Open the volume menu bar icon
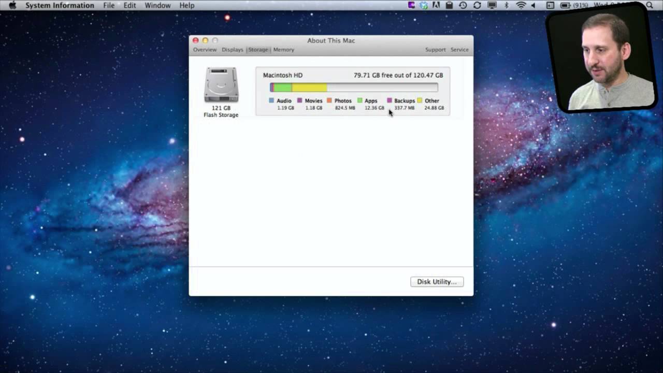 coord(534,5)
